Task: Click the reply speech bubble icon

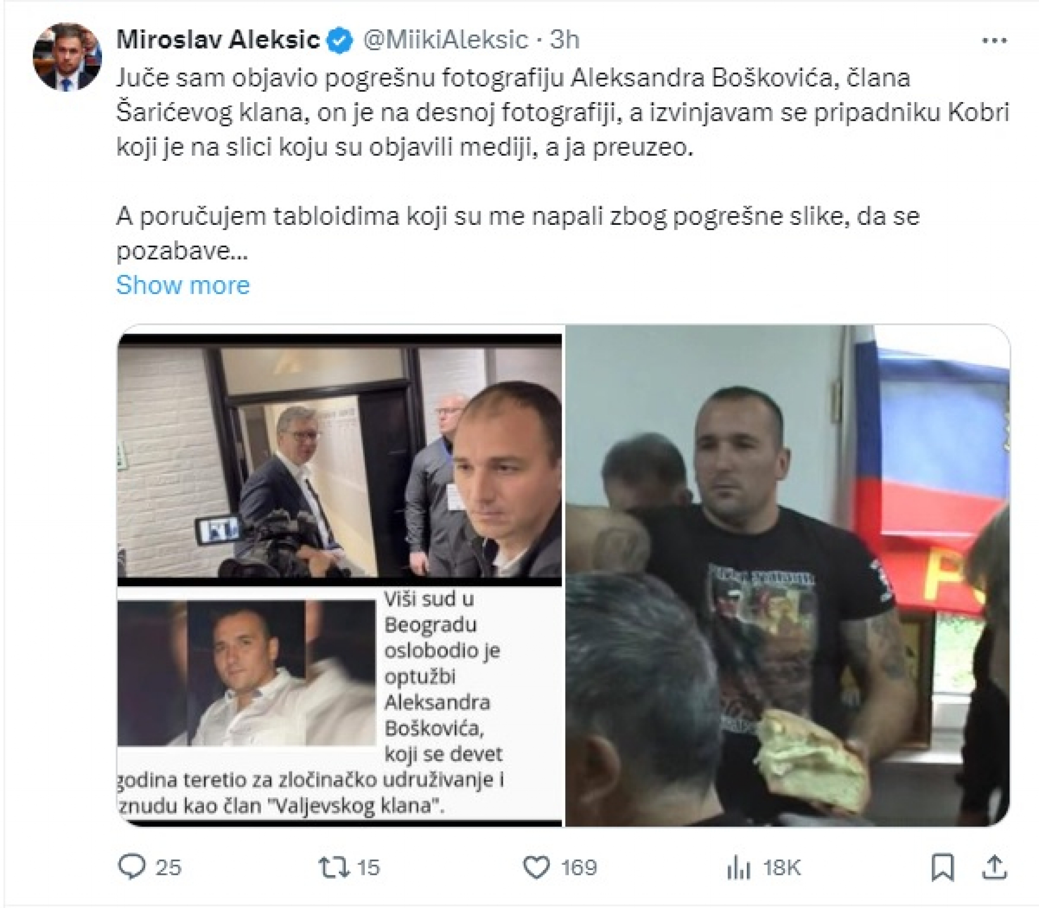Action: tap(132, 867)
